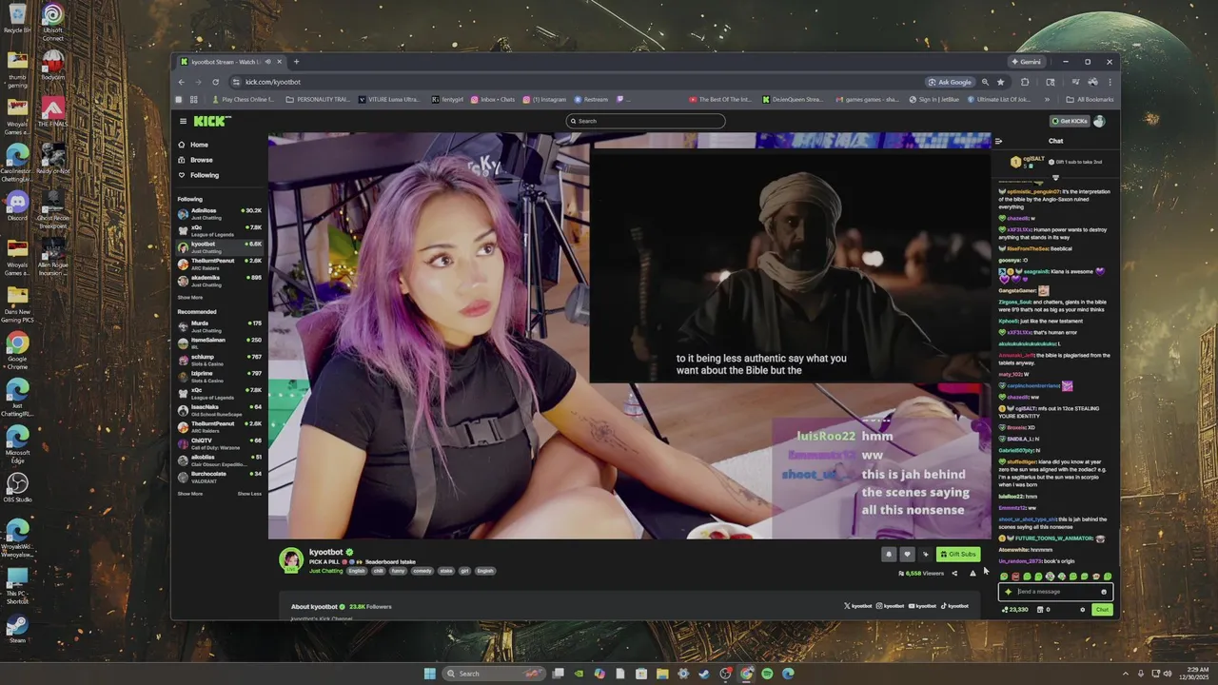Open the Sign in JetBlue bookmark

coord(934,99)
